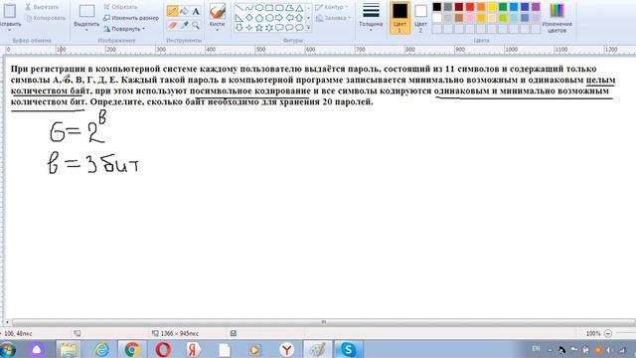Choose the yellow color swatch
This screenshot has height=358, width=636.
[x=492, y=7]
